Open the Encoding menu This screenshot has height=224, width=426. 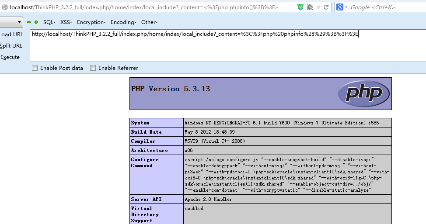pyautogui.click(x=123, y=22)
